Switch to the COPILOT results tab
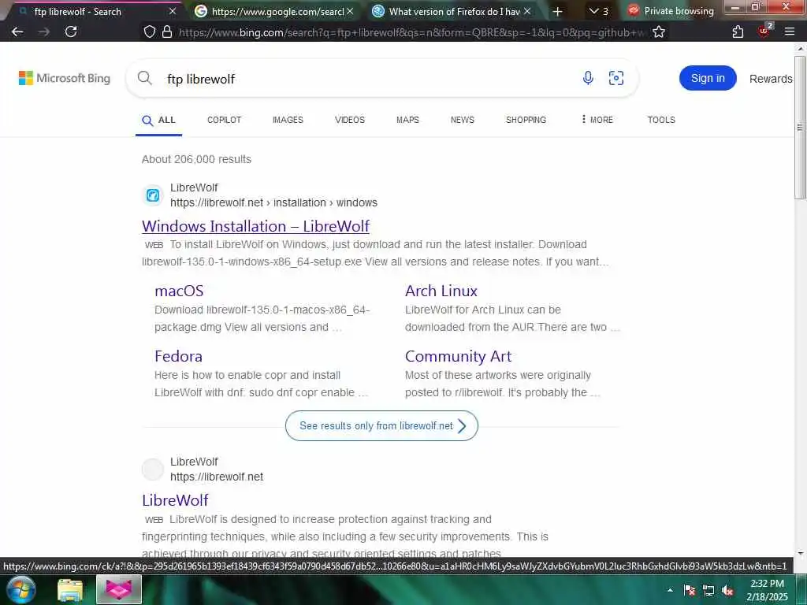The height and width of the screenshot is (605, 807). (224, 120)
